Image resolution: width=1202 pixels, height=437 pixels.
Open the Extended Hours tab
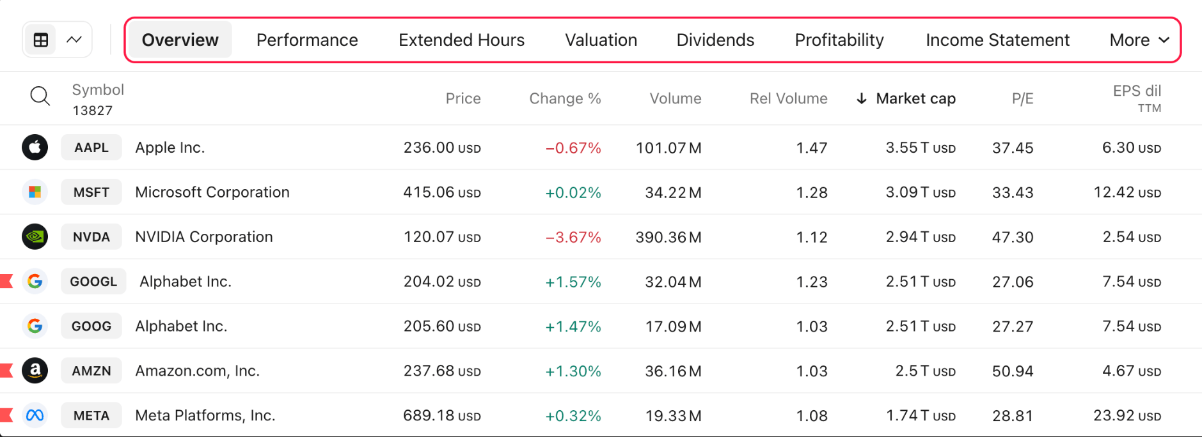461,40
